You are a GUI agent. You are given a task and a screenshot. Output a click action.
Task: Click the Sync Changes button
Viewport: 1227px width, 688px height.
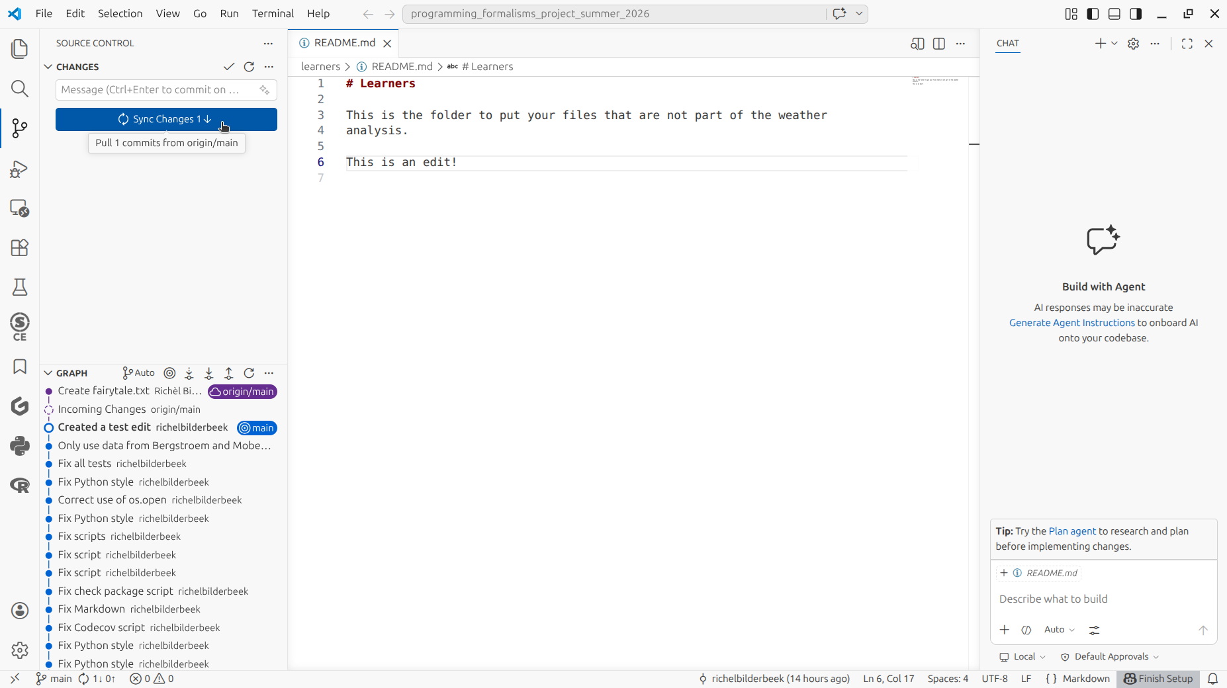(166, 120)
